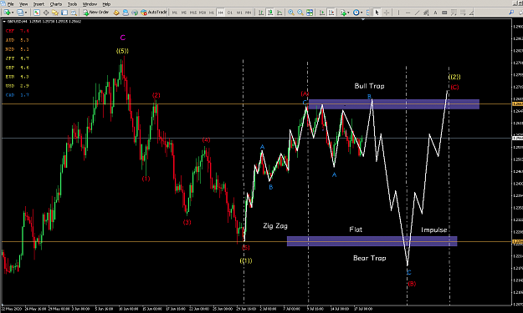Screen dimensions: 523x313
Task: Show the Market Watch window
Action: pyautogui.click(x=37, y=13)
